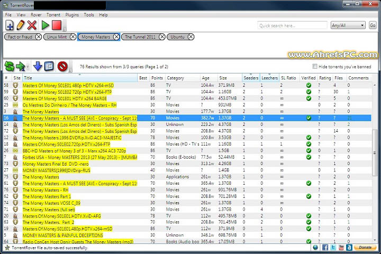The image size is (381, 254).
Task: Select row 'MONEY MASTERS[1996]DVDrip-RUS'
Action: click(187, 170)
